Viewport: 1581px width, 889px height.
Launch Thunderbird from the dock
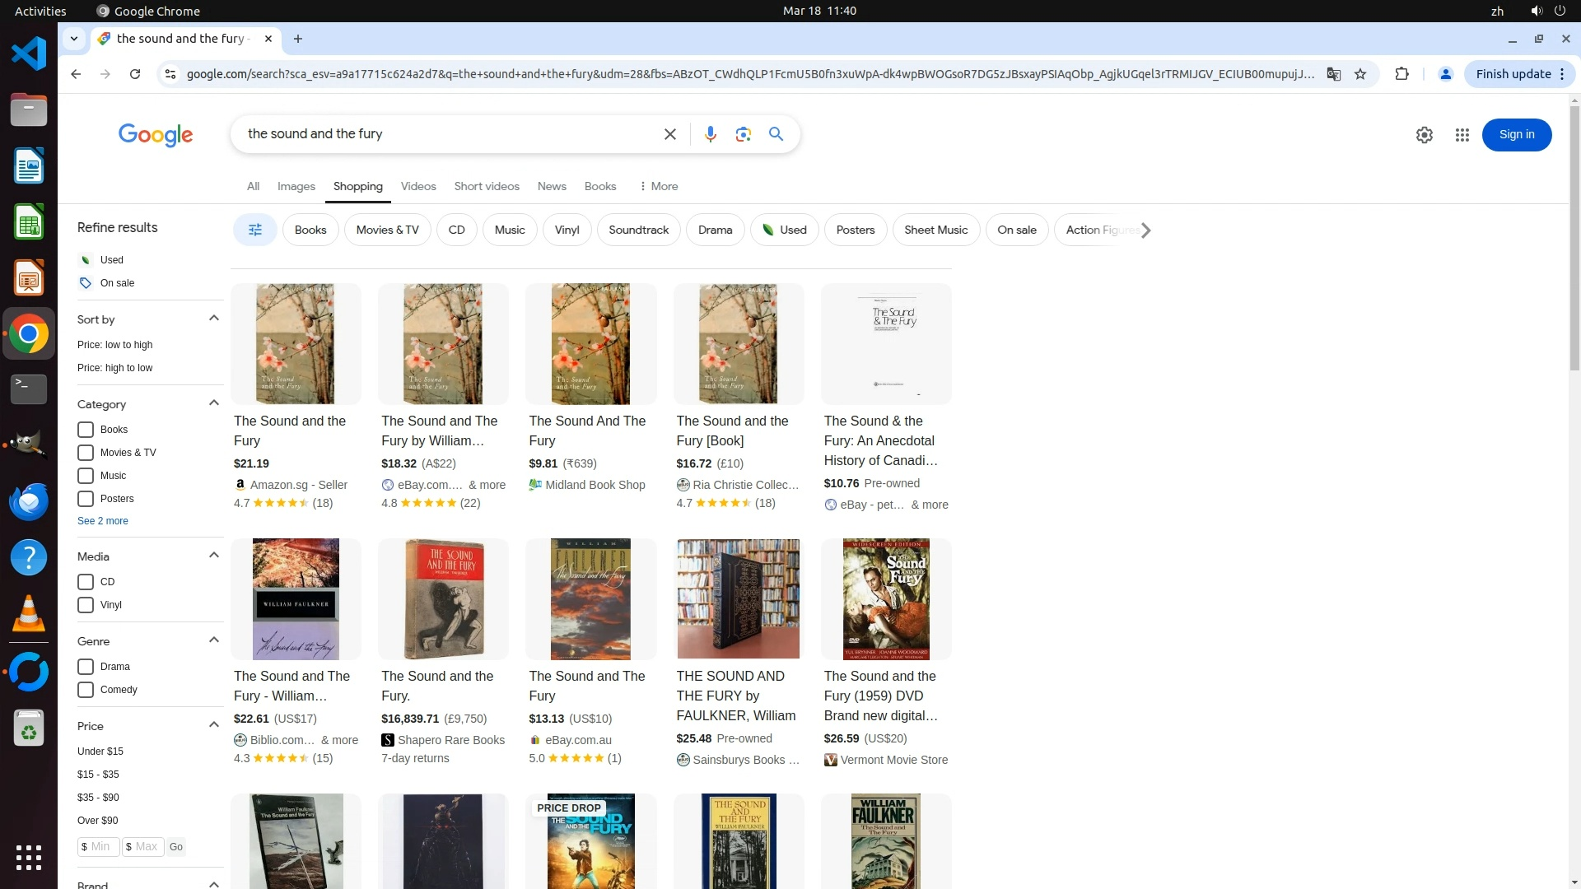(x=29, y=501)
